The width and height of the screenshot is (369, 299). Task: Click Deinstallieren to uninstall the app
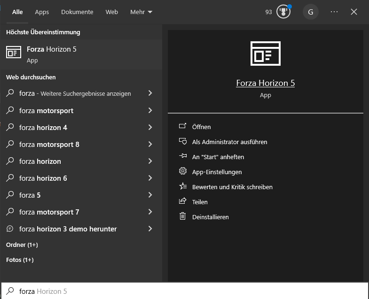(211, 217)
